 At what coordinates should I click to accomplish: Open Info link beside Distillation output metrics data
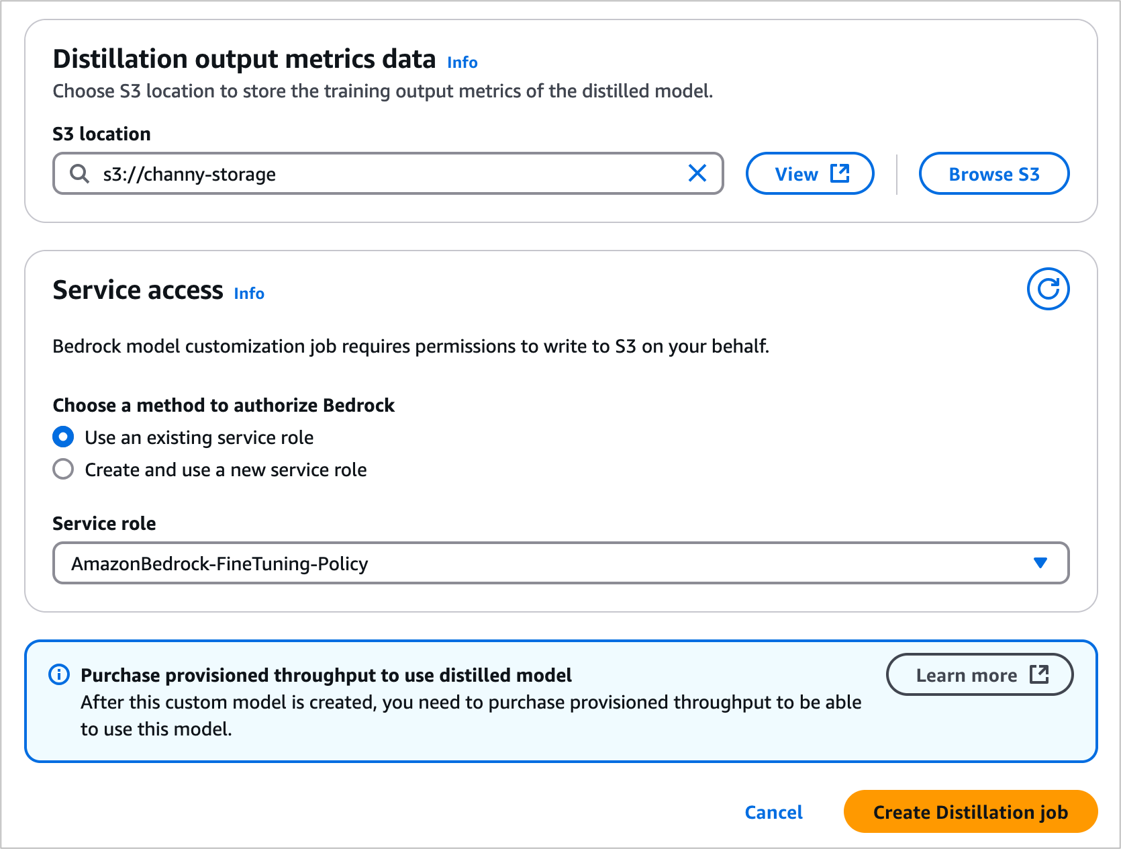pos(462,62)
